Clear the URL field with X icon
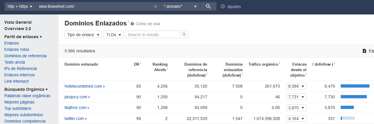This screenshot has width=374, height=124. (x=156, y=6)
